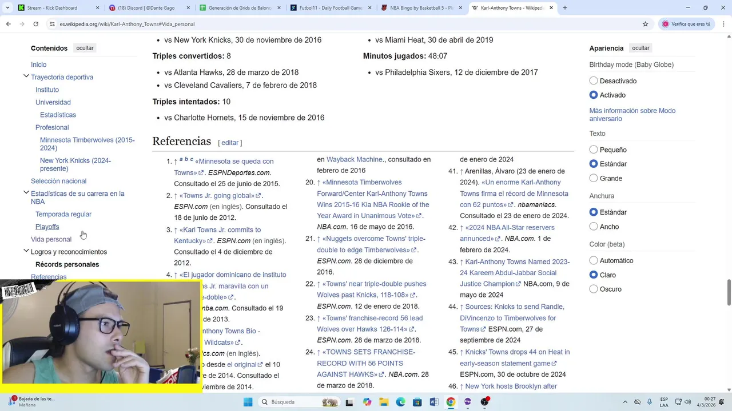732x411 pixels.
Task: Collapse the Trayectoria deportiva section in contents
Action: pos(26,76)
